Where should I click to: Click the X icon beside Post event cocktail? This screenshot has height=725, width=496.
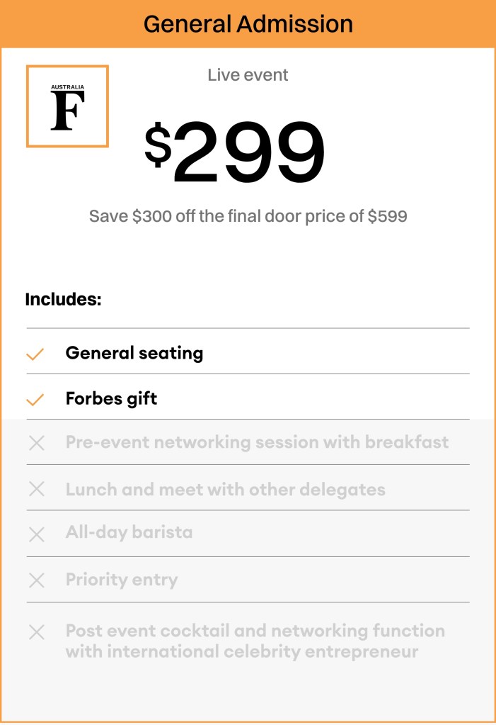(37, 632)
